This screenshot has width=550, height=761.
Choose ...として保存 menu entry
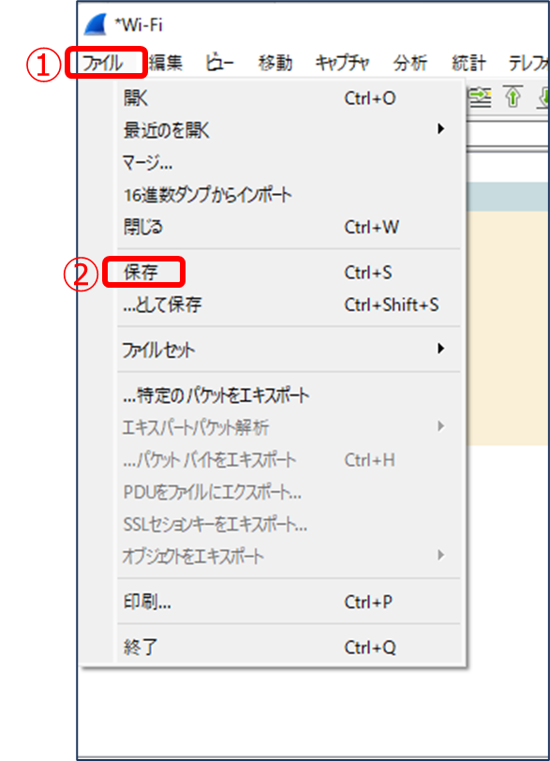click(289, 305)
